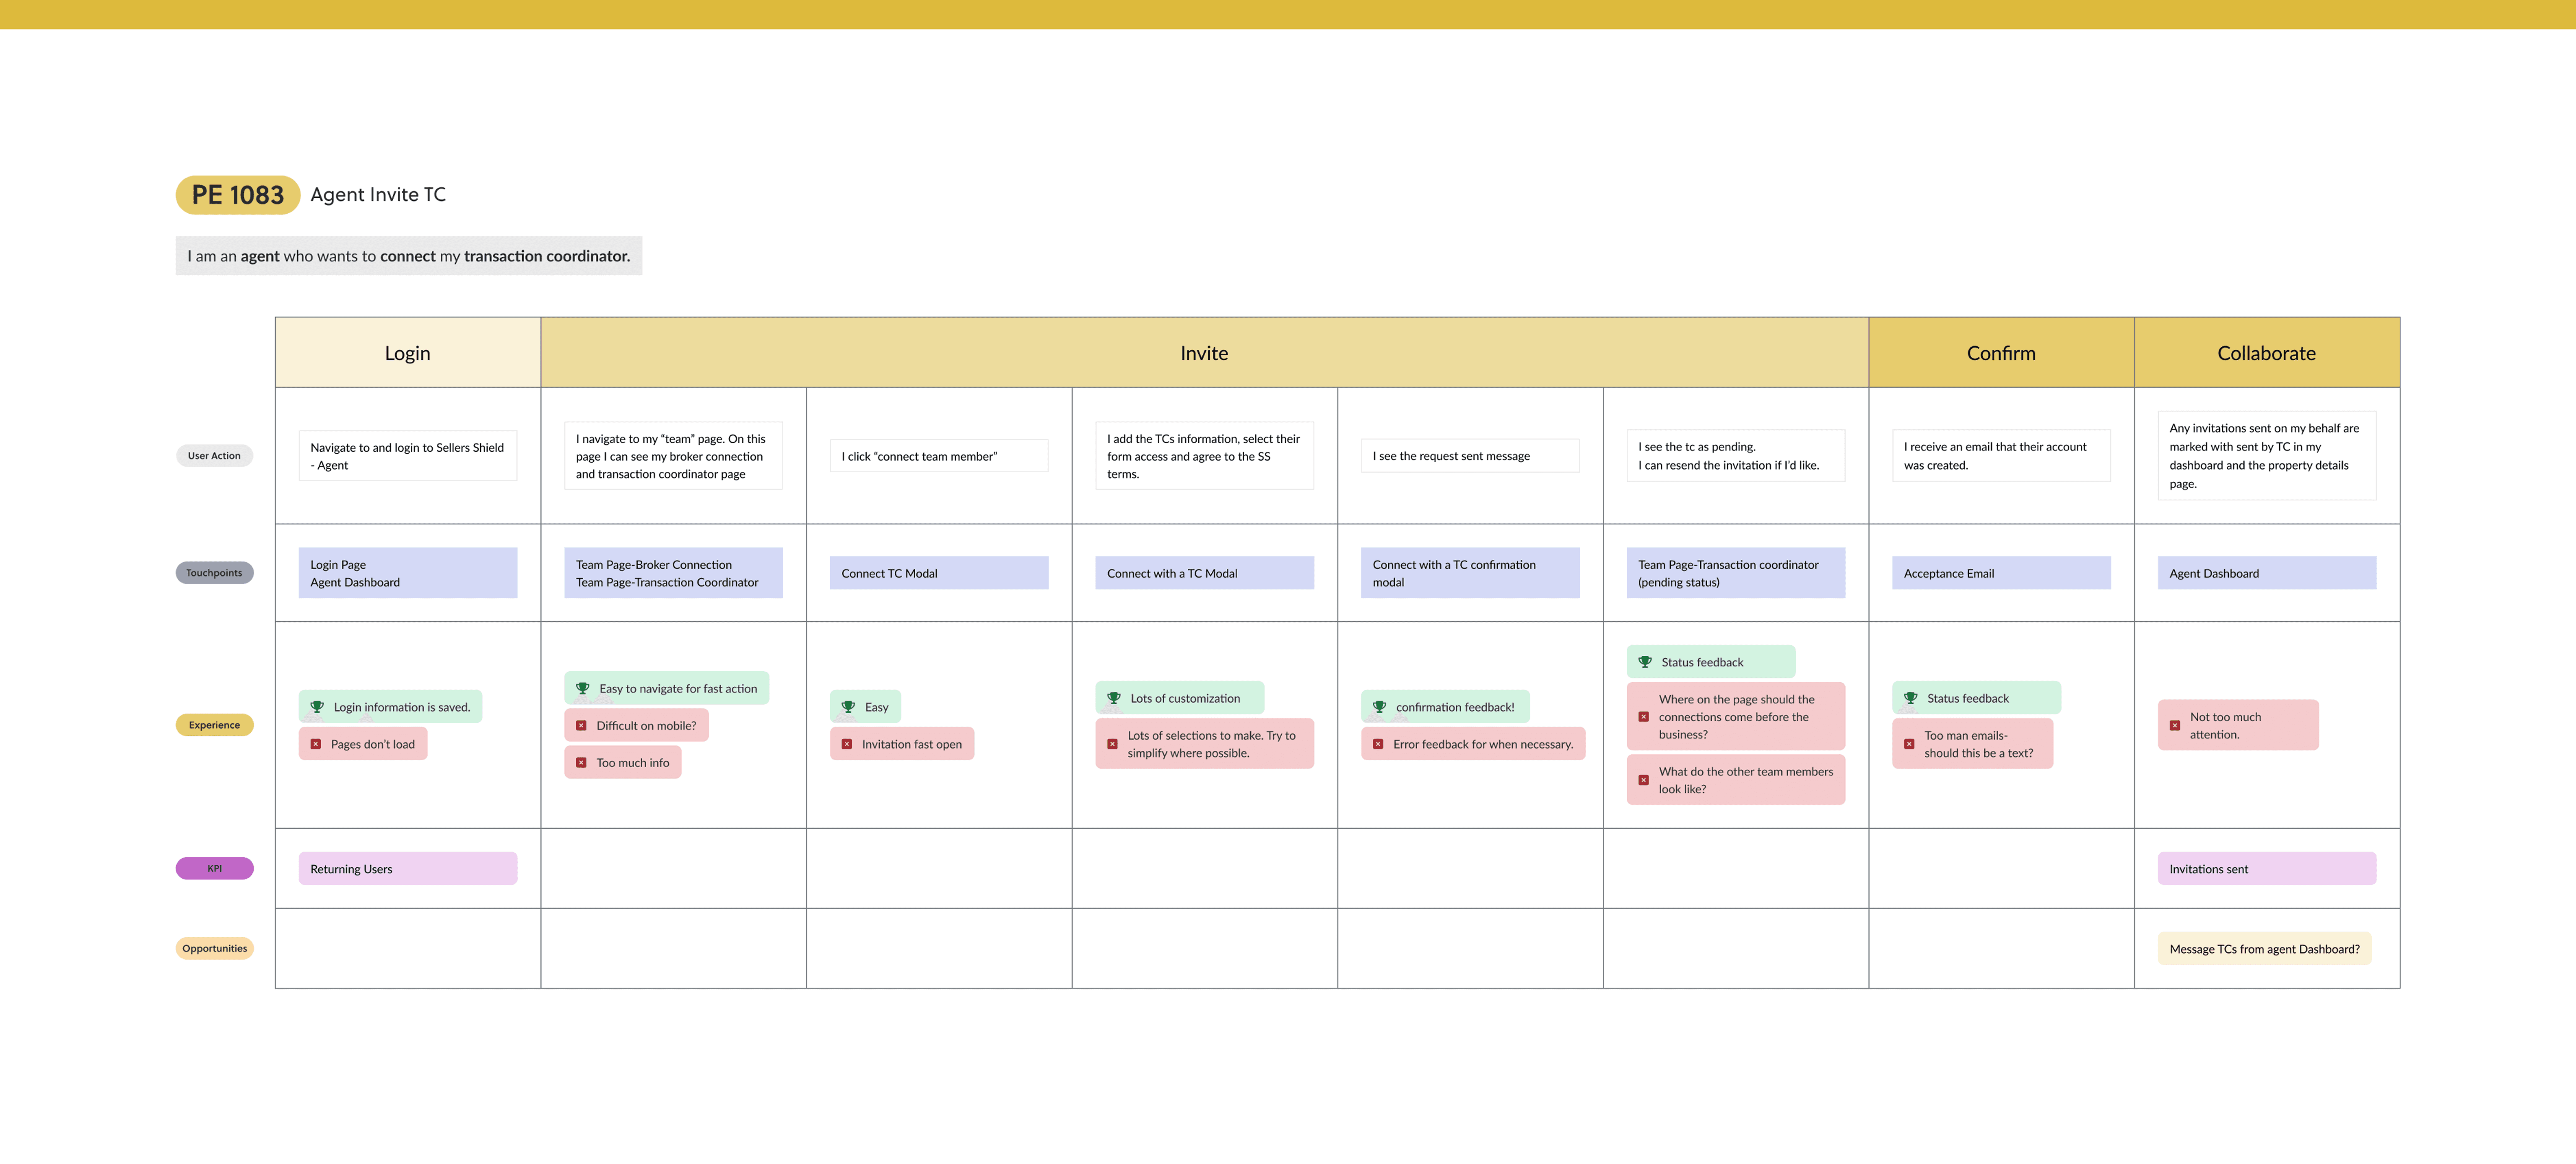Click the "Returning Users" KPI card
This screenshot has width=2576, height=1164.
click(x=408, y=868)
